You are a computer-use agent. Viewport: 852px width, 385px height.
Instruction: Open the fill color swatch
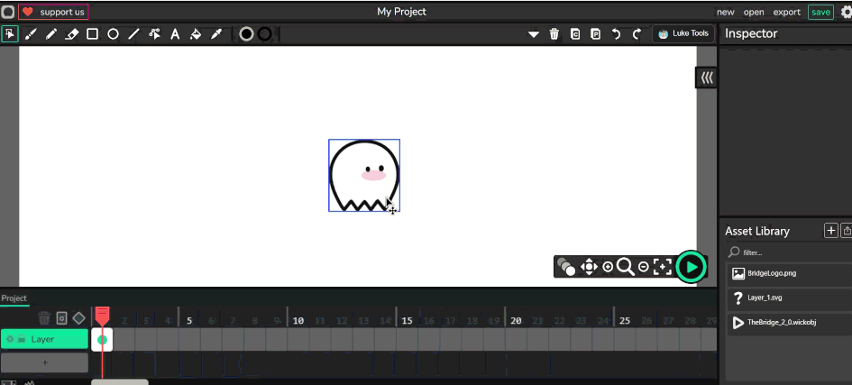point(246,34)
